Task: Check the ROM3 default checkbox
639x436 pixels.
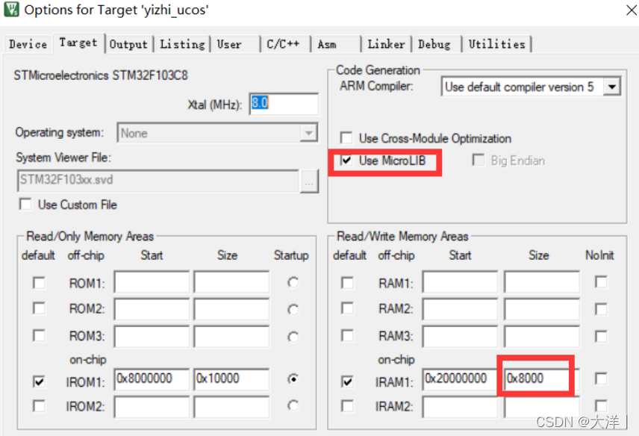Action: (39, 336)
